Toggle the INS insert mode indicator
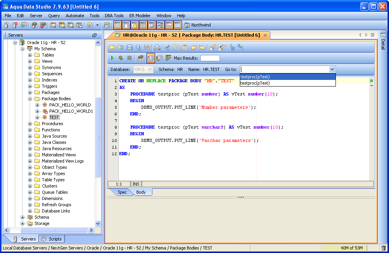 136,184
